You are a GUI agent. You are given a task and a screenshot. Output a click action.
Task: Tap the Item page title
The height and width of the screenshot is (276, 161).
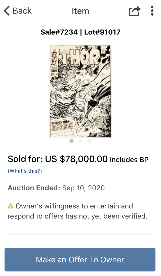pos(80,11)
